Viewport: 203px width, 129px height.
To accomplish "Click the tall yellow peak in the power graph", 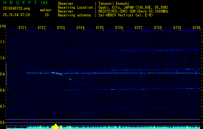I will 56,126.
